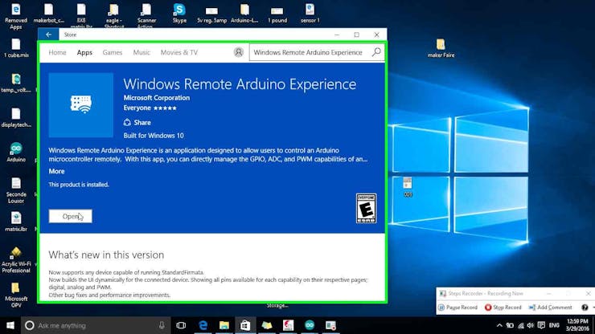This screenshot has height=334, width=595.
Task: Open Microsoft Edge from the taskbar
Action: pos(203,325)
